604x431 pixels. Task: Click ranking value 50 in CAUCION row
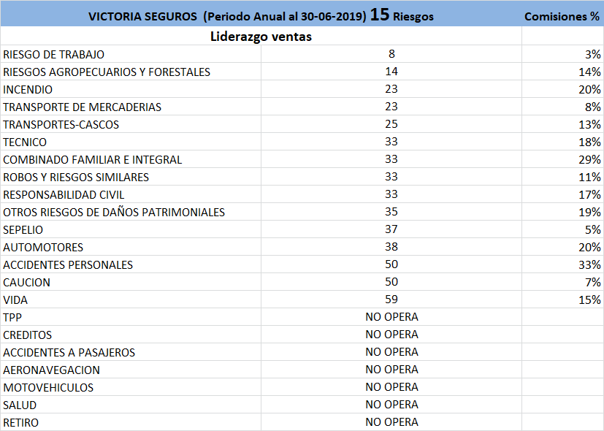pyautogui.click(x=391, y=281)
